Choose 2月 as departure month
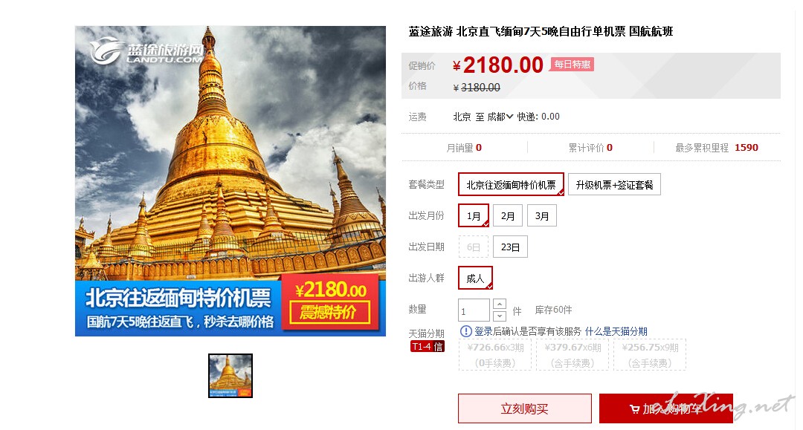 tap(508, 216)
